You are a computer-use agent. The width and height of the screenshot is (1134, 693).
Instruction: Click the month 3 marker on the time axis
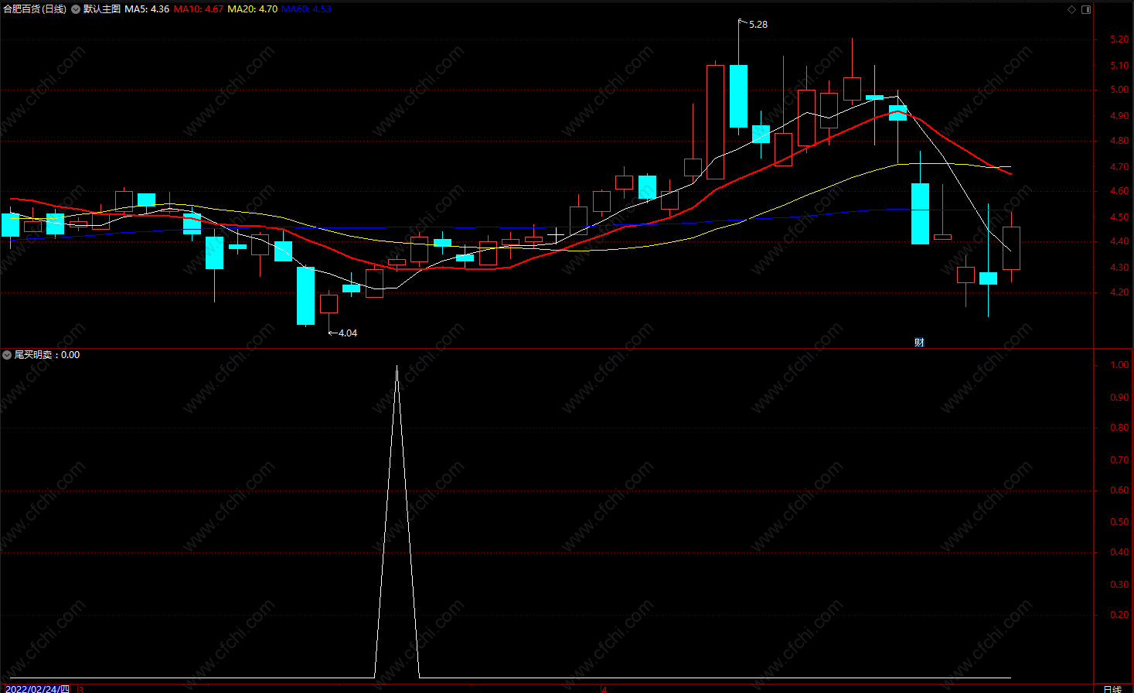pos(80,689)
